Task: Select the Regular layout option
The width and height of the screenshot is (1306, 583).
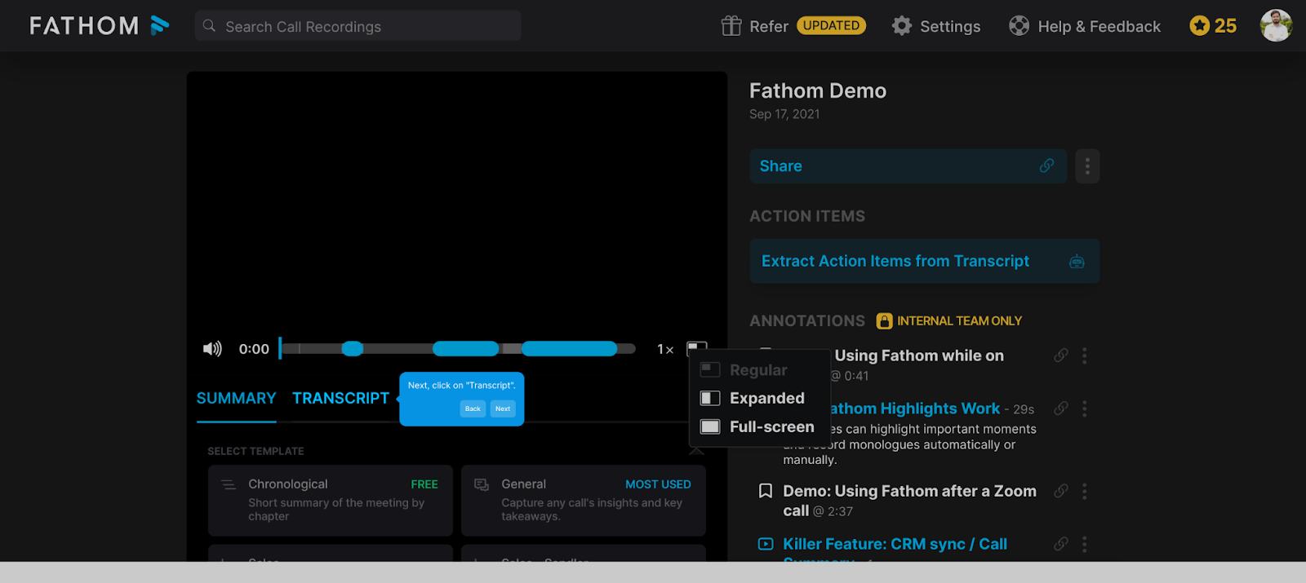Action: (744, 370)
